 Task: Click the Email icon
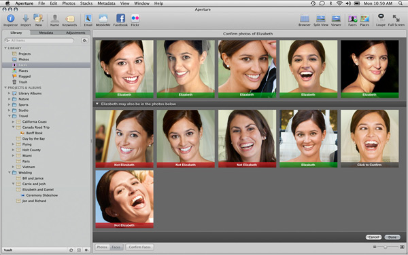coord(88,18)
